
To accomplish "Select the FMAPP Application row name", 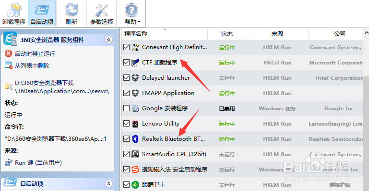I will point(168,93).
